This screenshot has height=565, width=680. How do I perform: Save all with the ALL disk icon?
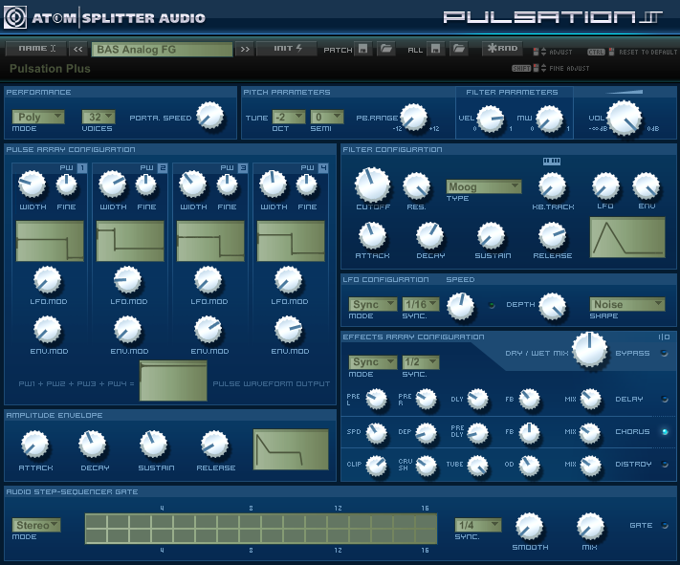[435, 49]
